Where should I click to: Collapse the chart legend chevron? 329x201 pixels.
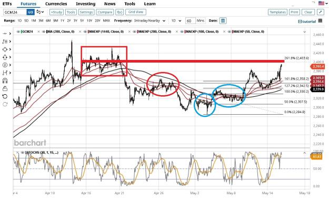[x=304, y=32]
